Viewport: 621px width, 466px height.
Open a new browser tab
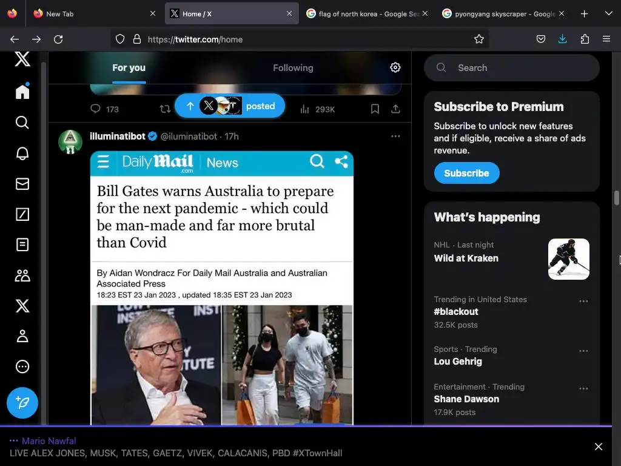(x=584, y=14)
